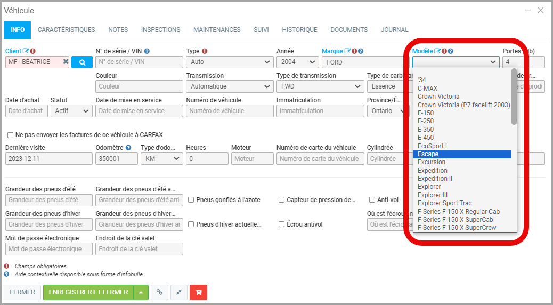553x305 pixels.
Task: Click the red shopping cart button
Action: [198, 292]
